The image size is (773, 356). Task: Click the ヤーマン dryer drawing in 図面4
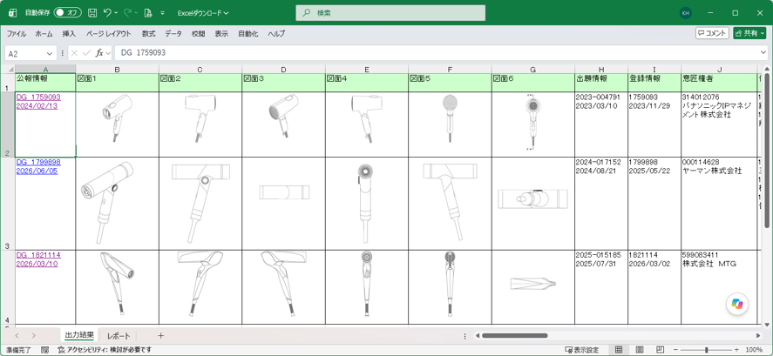coord(366,203)
